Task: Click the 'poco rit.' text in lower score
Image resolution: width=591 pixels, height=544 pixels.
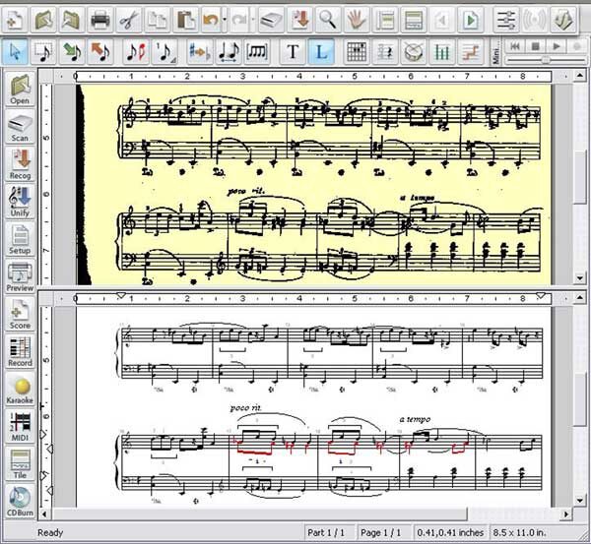Action: click(x=245, y=408)
